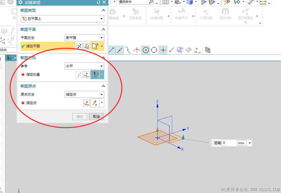Open the plane method dropdown '新平面'

(x=84, y=38)
